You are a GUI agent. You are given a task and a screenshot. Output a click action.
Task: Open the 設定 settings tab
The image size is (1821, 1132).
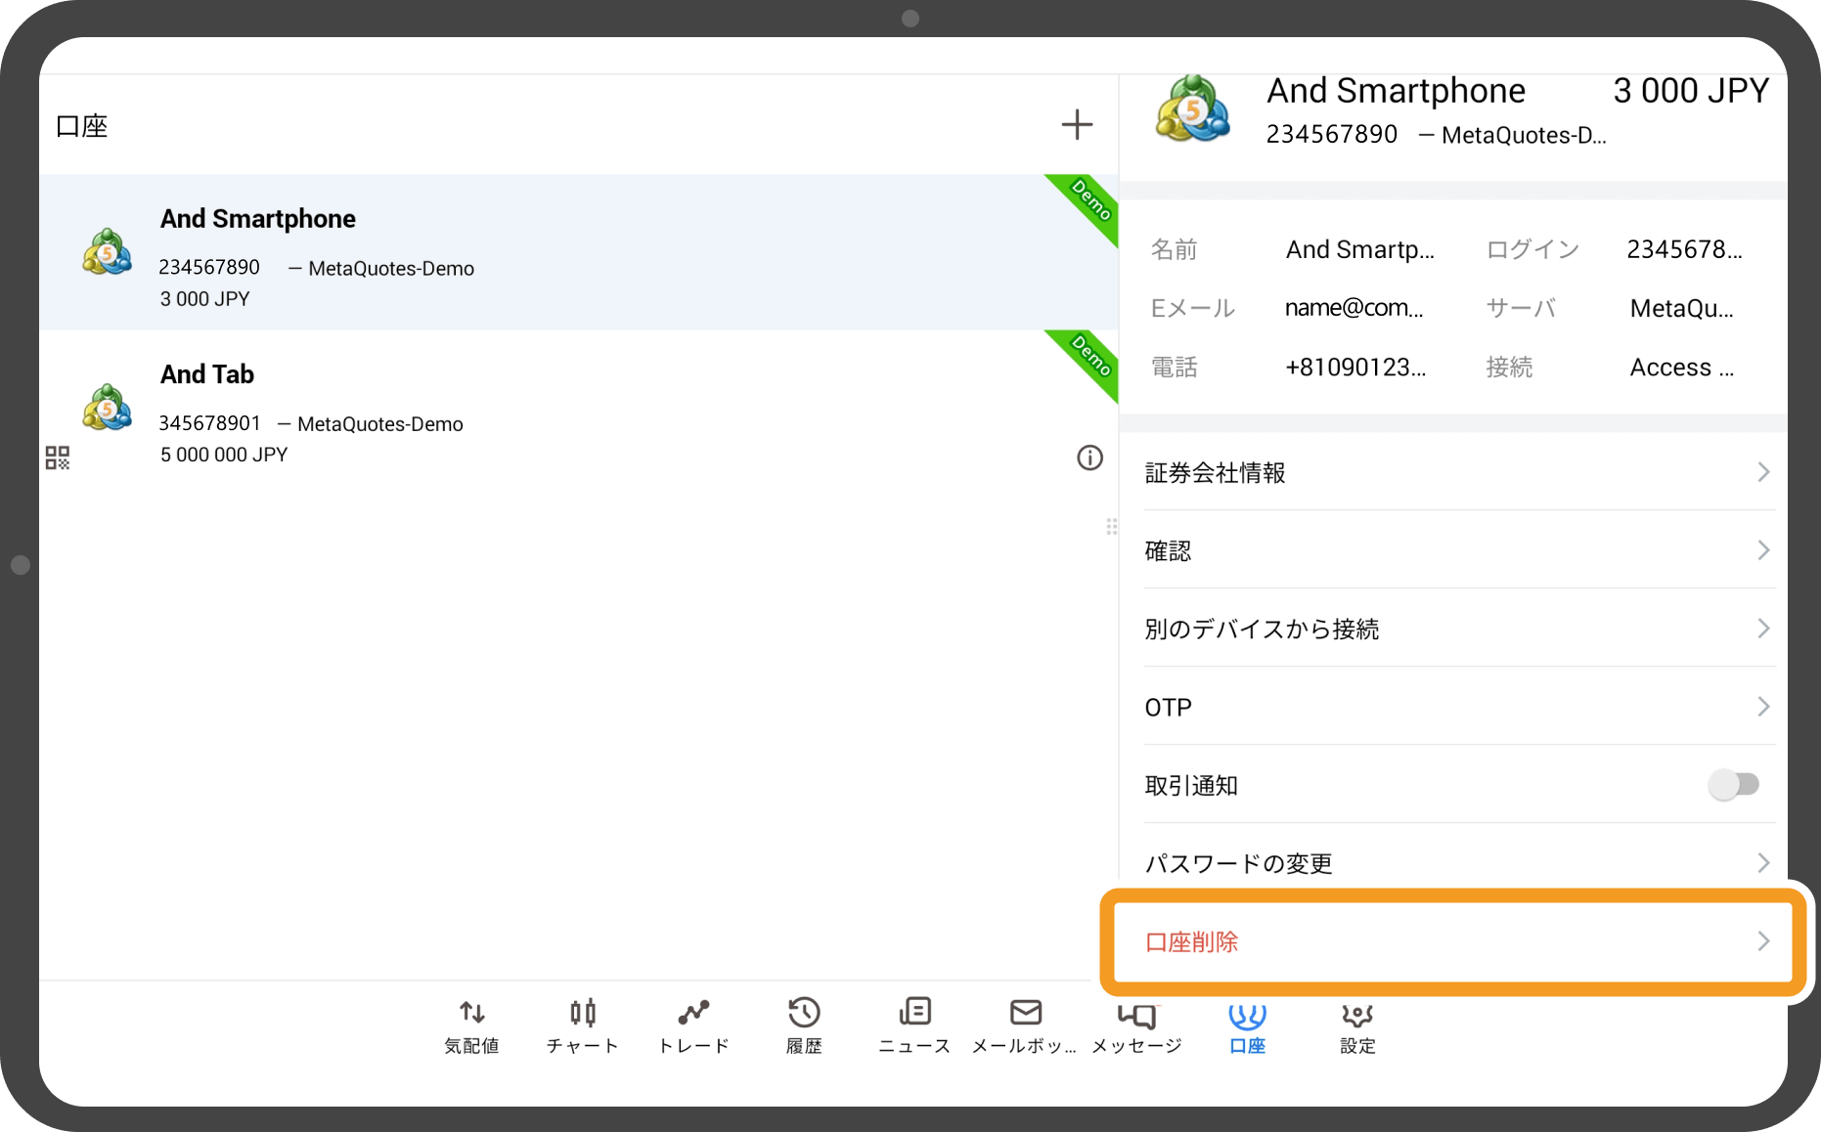[x=1357, y=1025]
